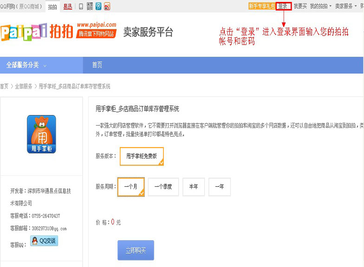Click the breadcrumb 甩手掌柜_多店商品订单库存管理系统

click(74, 86)
